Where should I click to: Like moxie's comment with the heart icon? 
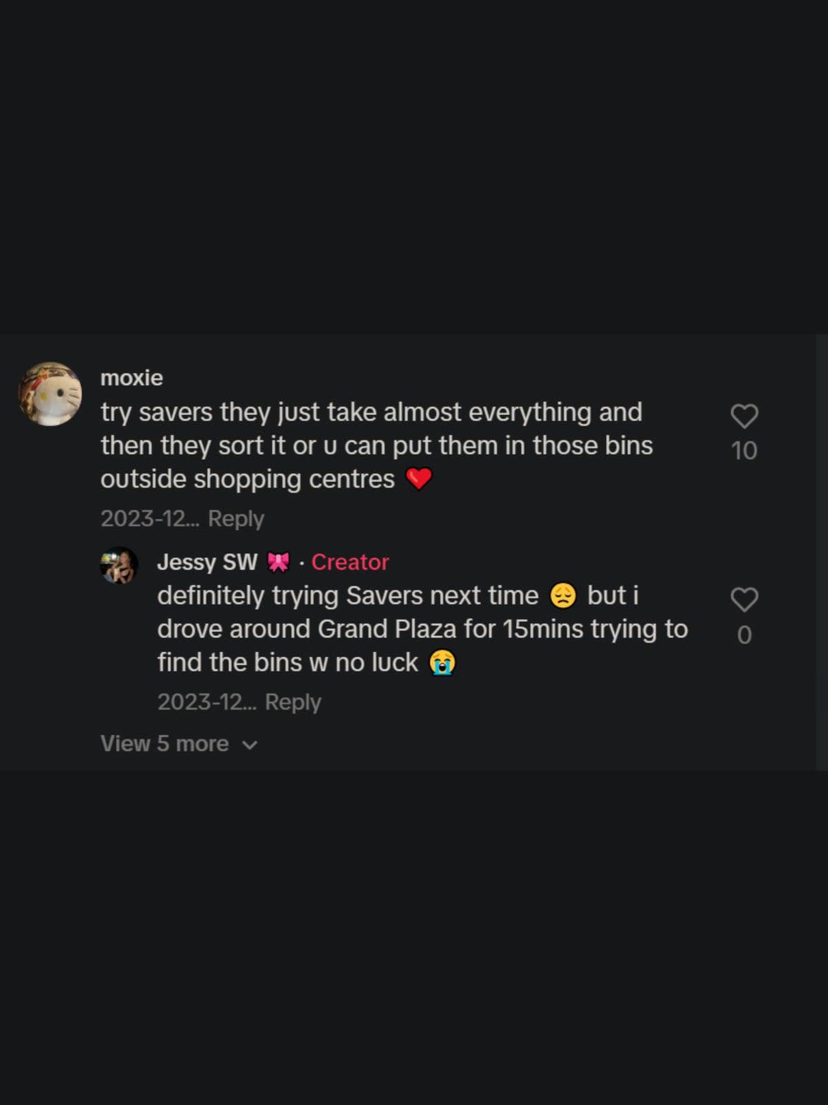[x=744, y=416]
